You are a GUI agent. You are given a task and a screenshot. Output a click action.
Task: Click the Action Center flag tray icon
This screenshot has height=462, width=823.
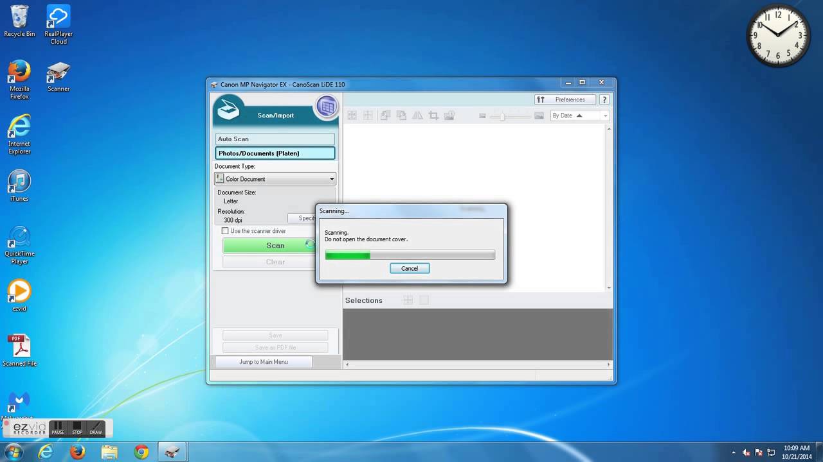[759, 452]
